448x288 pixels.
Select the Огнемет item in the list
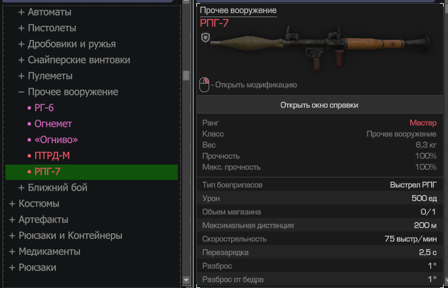pos(49,124)
